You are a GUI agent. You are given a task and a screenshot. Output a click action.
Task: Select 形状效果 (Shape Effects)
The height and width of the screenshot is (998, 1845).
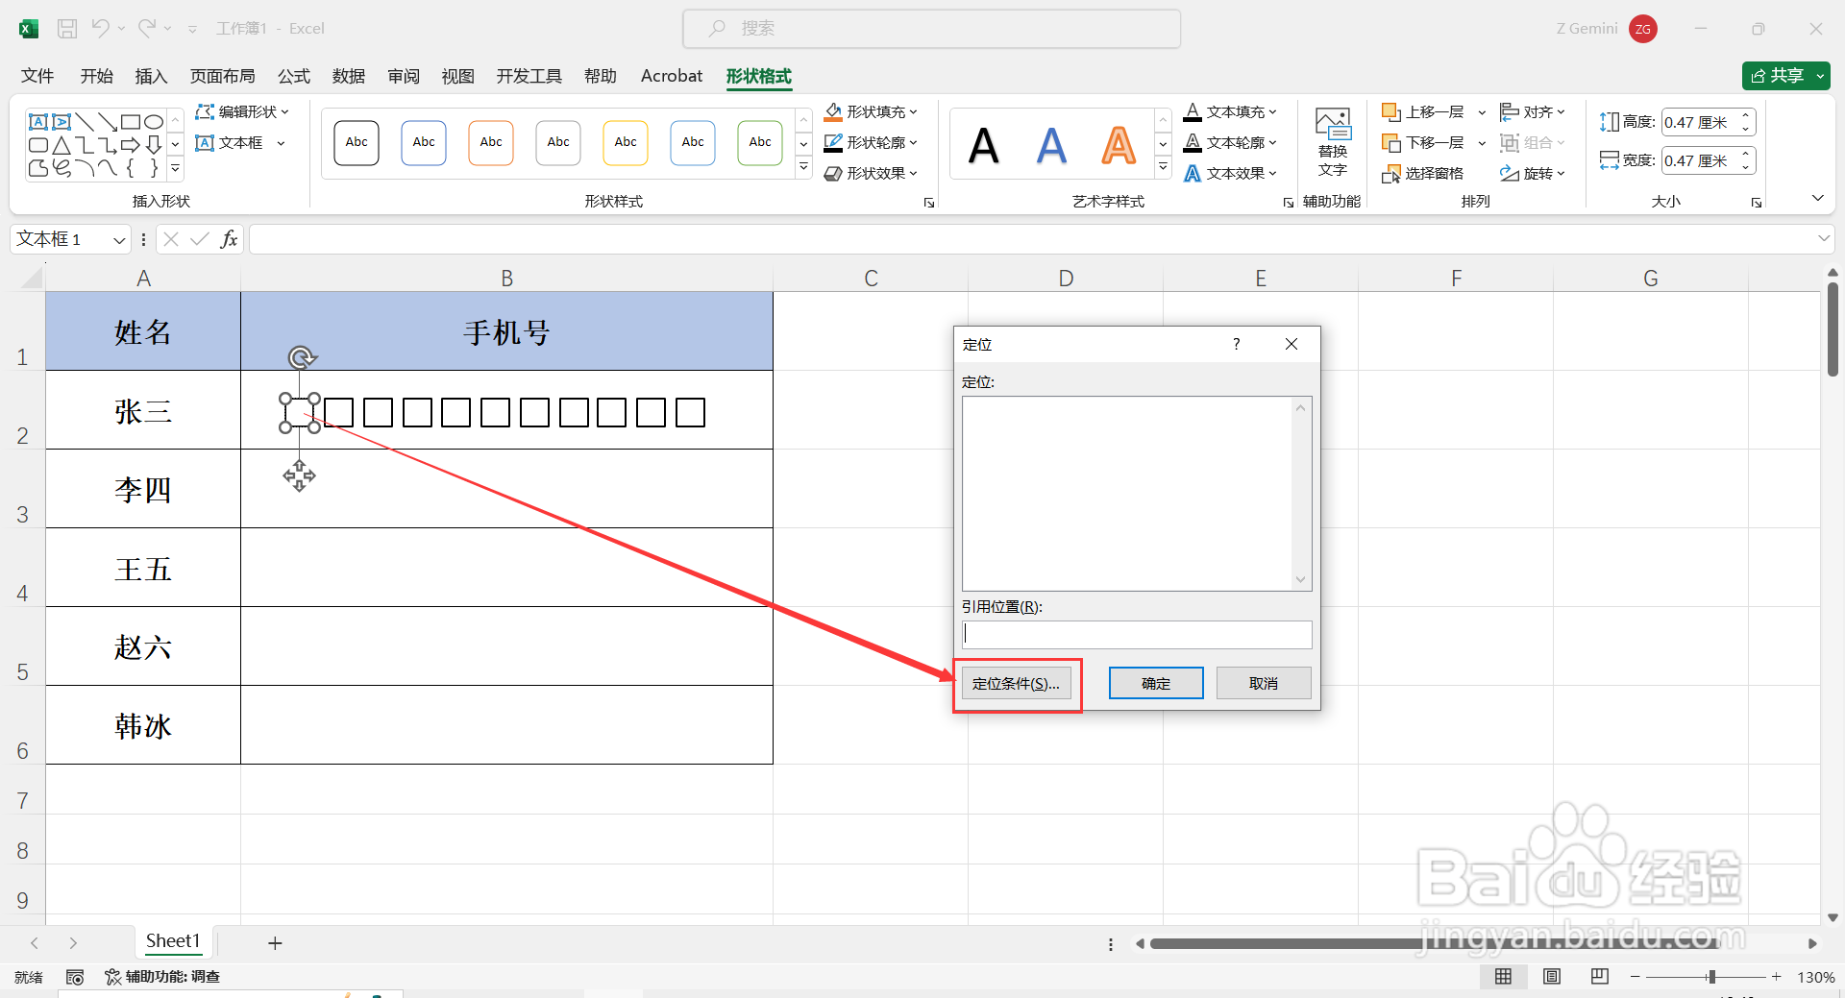pyautogui.click(x=870, y=173)
